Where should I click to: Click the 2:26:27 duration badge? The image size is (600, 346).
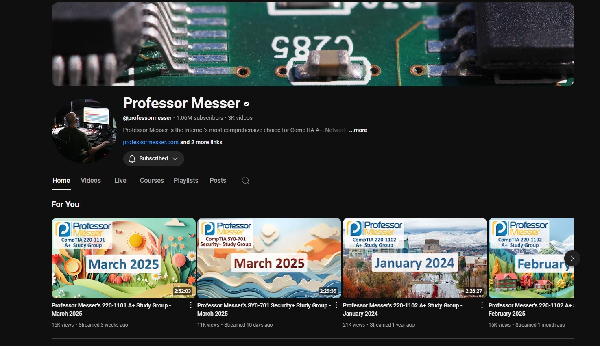[474, 291]
